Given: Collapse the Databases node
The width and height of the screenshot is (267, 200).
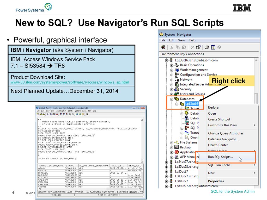Looking at the screenshot, I should point(172,99).
